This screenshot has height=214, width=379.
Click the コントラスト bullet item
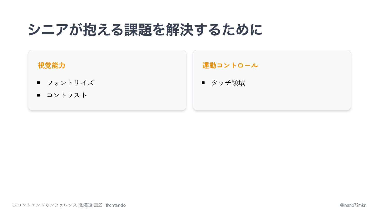point(67,95)
